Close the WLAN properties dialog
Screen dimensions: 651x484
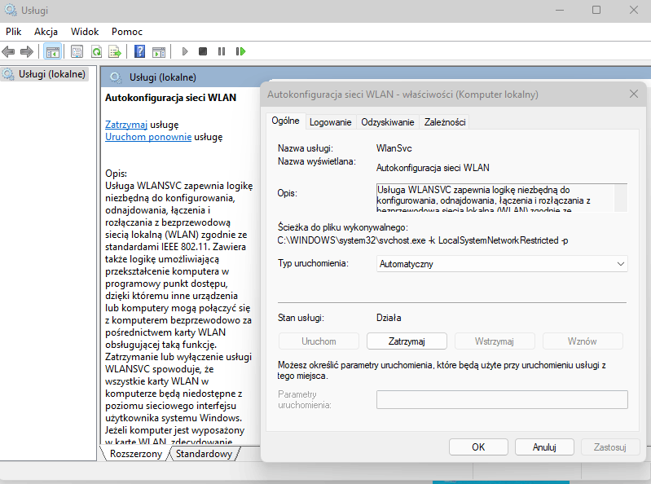634,94
